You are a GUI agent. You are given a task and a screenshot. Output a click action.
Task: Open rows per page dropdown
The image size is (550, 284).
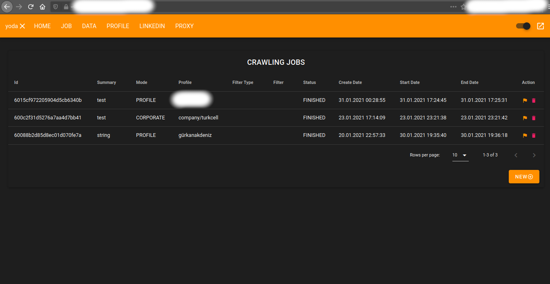[x=460, y=155]
